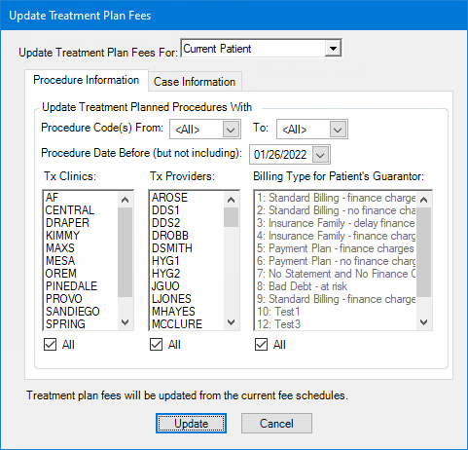The height and width of the screenshot is (450, 468).
Task: Click the scroll-down arrow in Tx Clinics list
Action: point(126,322)
